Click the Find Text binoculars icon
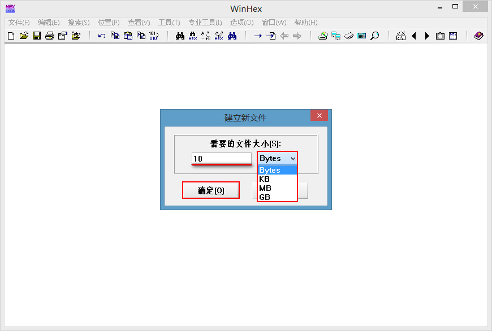 tap(180, 36)
